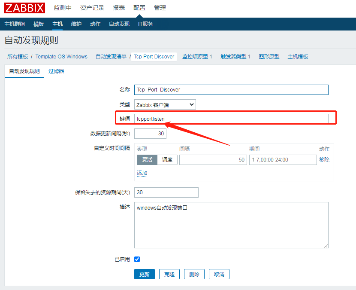Open the Template OS Windows breadcrumb
Image resolution: width=356 pixels, height=290 pixels.
(x=61, y=57)
